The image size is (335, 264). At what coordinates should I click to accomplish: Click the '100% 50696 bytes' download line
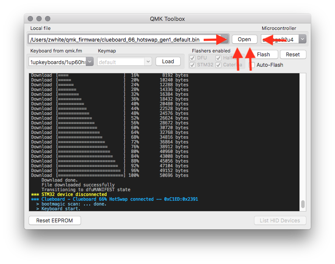110,175
